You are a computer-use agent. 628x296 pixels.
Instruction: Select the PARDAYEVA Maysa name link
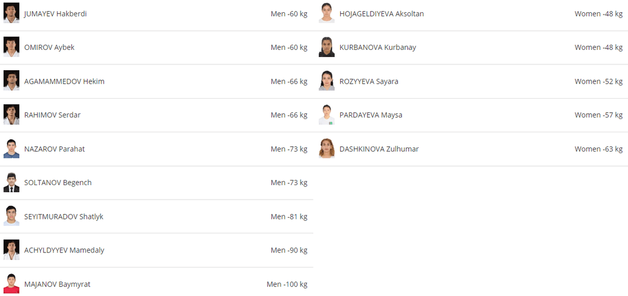370,115
